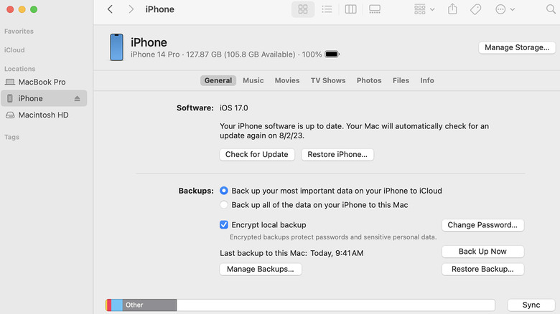The image size is (560, 314).
Task: Click the Edit Tags icon
Action: (x=475, y=9)
